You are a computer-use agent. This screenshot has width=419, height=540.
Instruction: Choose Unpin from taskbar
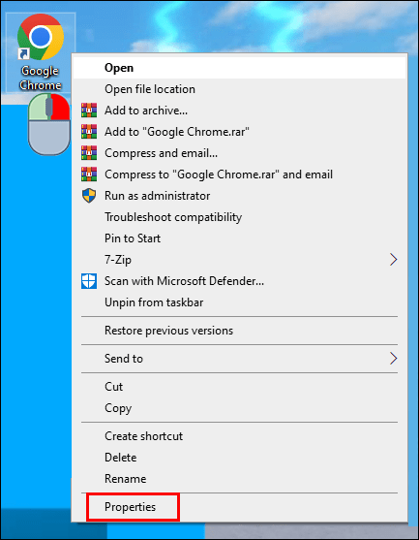[239, 302]
